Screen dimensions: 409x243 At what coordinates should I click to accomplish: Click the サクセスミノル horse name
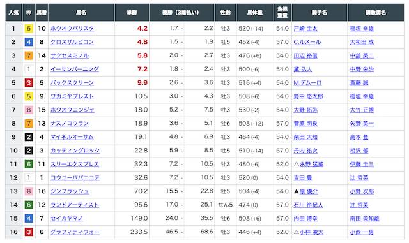point(70,55)
